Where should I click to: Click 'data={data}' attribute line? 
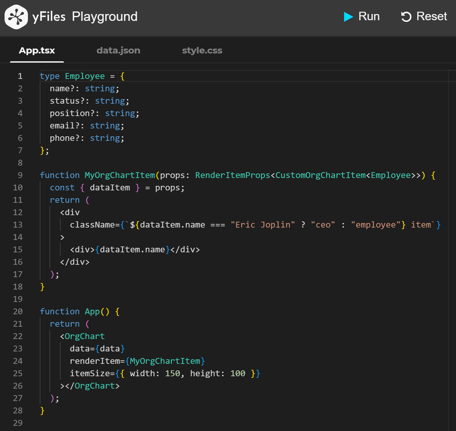(x=97, y=349)
